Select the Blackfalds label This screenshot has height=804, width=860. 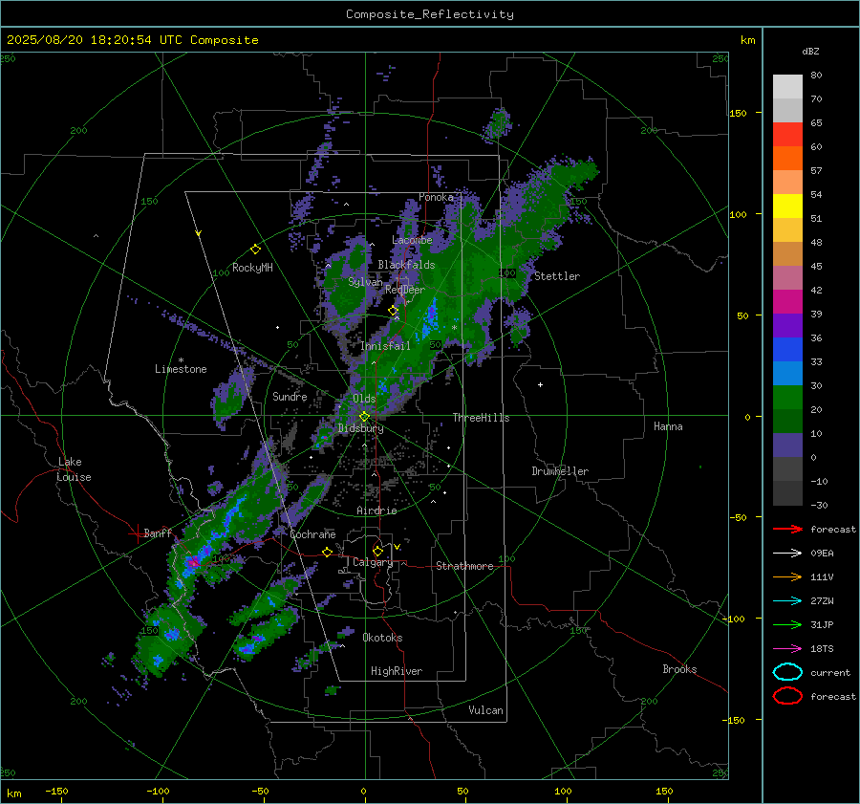tap(406, 265)
